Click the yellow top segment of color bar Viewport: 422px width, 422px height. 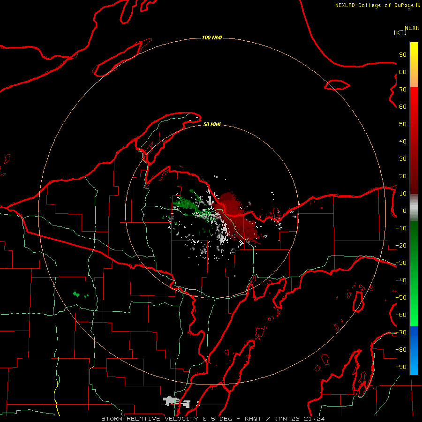point(414,65)
